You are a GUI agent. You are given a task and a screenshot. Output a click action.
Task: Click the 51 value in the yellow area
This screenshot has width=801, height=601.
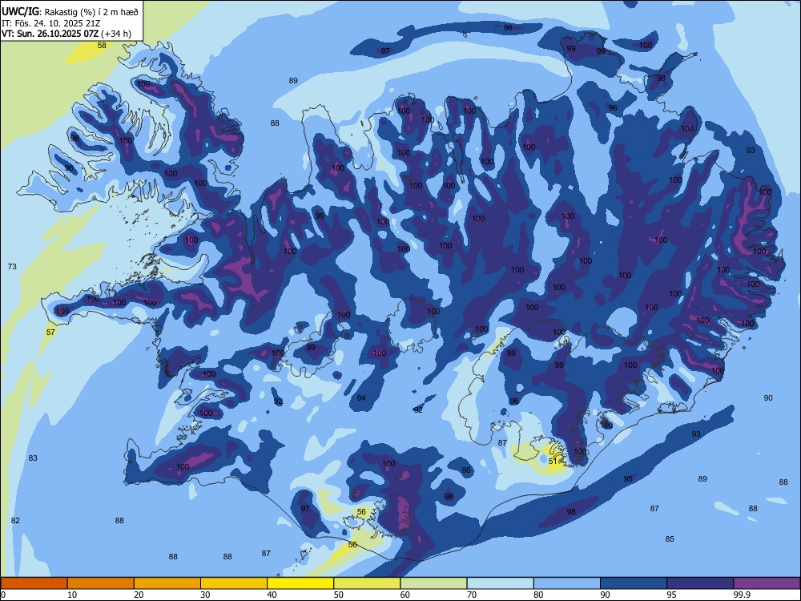coord(553,461)
